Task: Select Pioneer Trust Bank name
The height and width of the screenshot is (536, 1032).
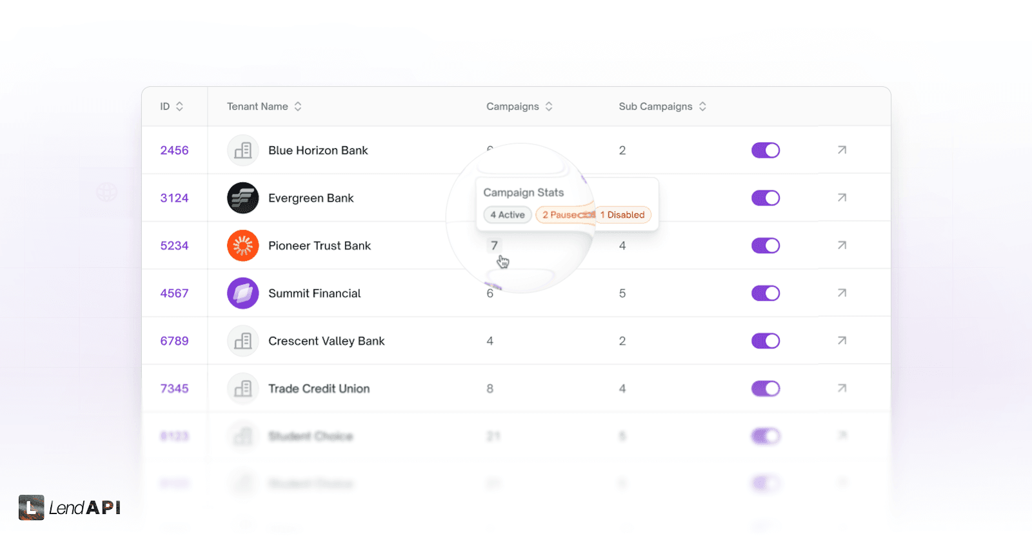Action: (x=319, y=245)
